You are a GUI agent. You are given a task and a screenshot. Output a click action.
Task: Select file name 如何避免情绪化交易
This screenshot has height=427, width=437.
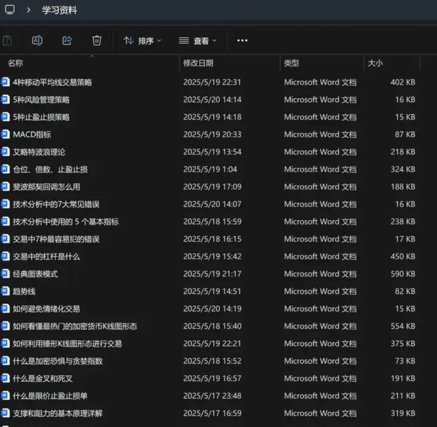pyautogui.click(x=47, y=309)
